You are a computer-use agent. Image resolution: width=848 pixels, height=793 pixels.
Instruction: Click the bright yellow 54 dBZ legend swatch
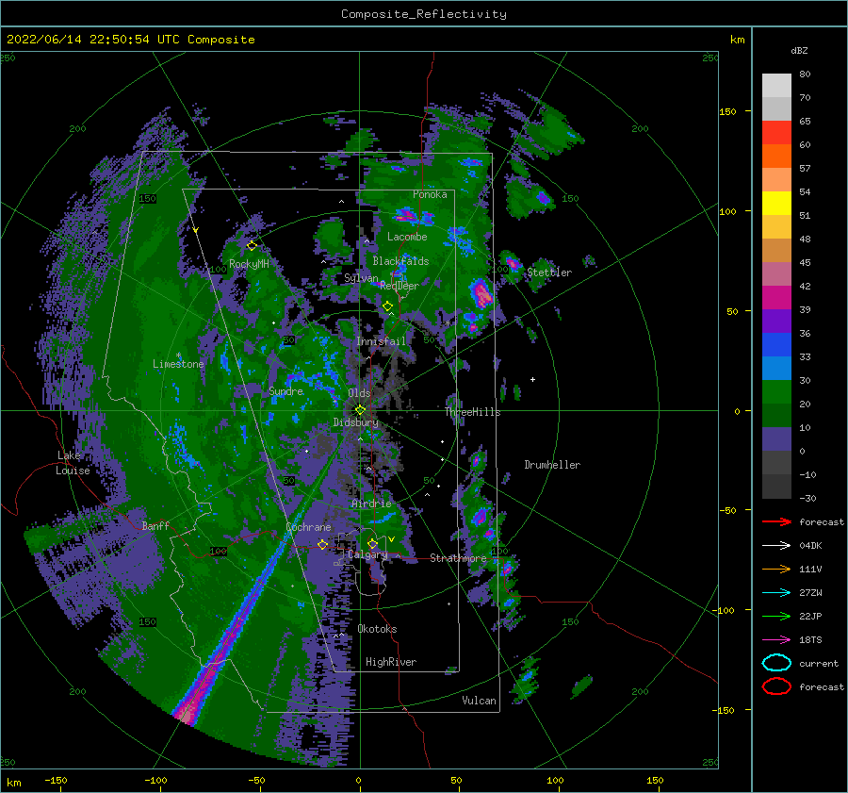tap(776, 203)
